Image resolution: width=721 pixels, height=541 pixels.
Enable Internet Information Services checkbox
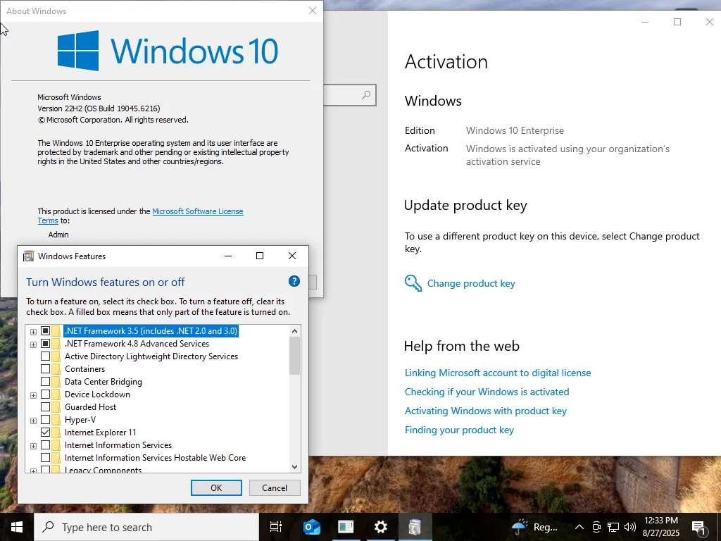click(45, 445)
